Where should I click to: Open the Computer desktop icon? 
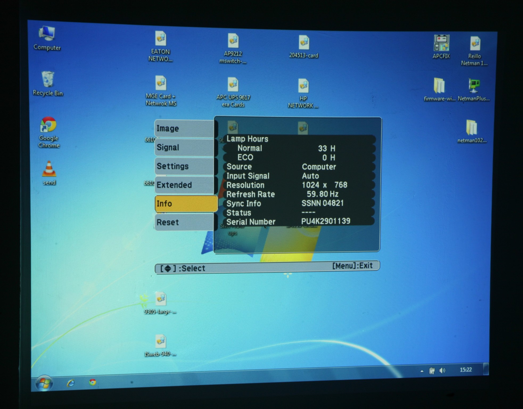coord(47,38)
